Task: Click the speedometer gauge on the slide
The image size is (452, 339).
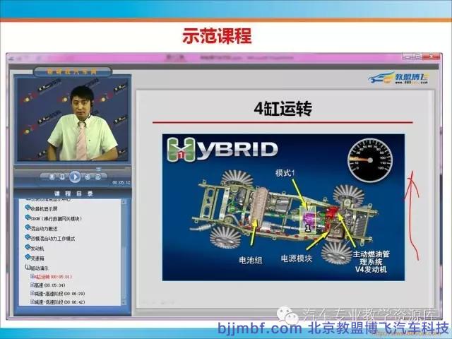Action: tap(369, 158)
